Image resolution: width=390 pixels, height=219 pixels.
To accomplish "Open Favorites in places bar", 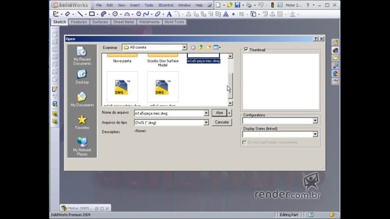I will [x=82, y=122].
